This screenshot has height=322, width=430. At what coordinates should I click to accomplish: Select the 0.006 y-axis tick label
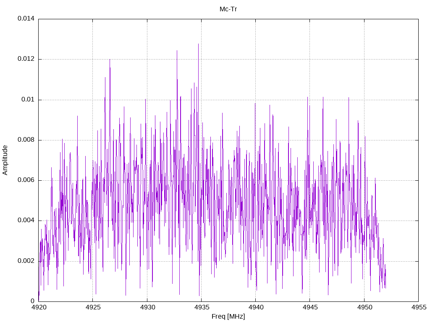[x=26, y=180]
